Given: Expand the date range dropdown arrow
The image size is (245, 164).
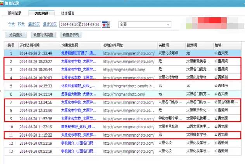Looking at the screenshot, I should pos(109,24).
